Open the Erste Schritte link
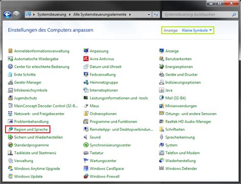 coord(25,75)
